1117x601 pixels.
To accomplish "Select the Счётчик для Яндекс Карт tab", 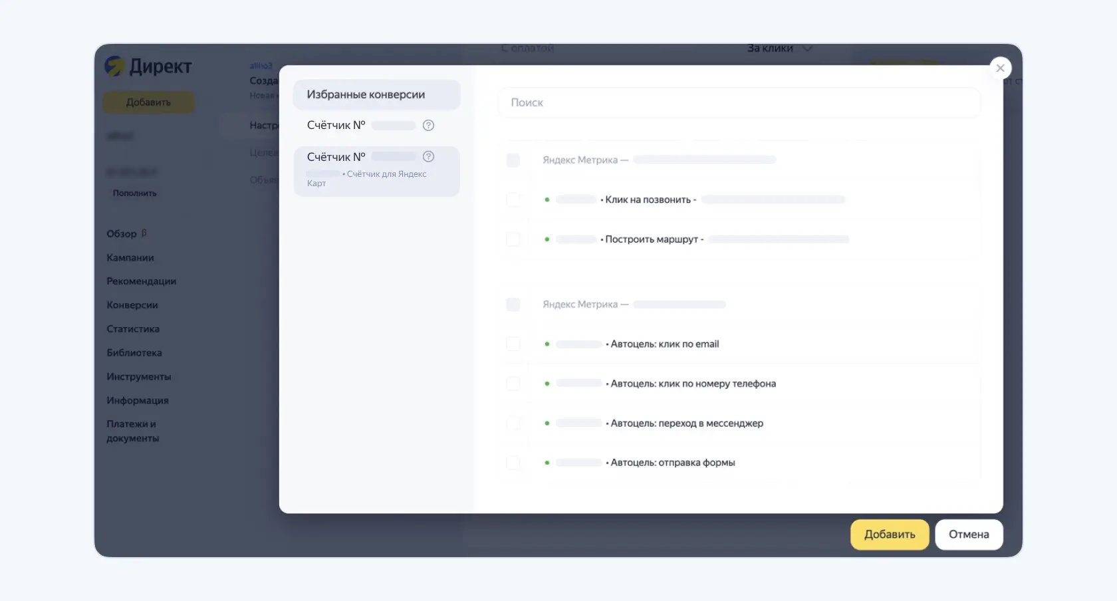I will tap(376, 171).
